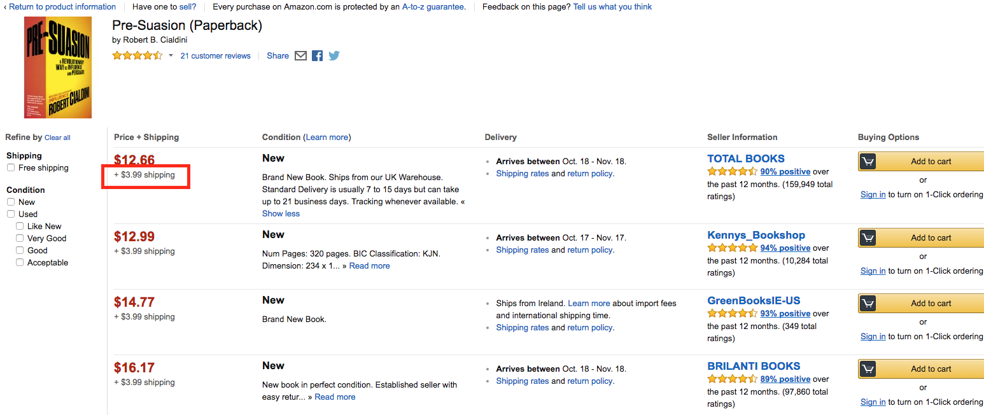
Task: Click the star rating below the author name
Action: tap(137, 56)
